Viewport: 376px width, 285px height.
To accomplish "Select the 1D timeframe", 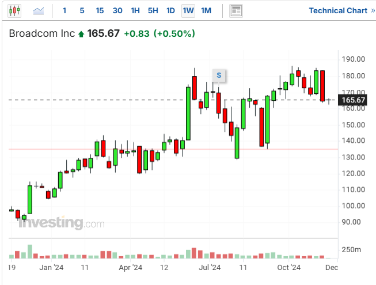I will 170,10.
